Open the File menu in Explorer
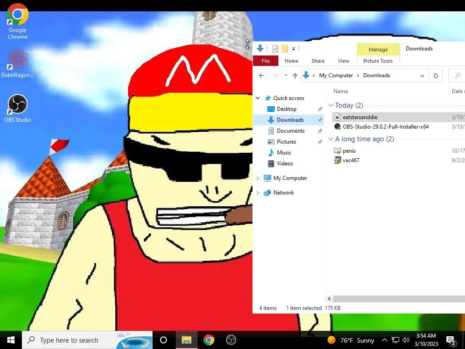Screen dimensions: 465x349 (265, 61)
